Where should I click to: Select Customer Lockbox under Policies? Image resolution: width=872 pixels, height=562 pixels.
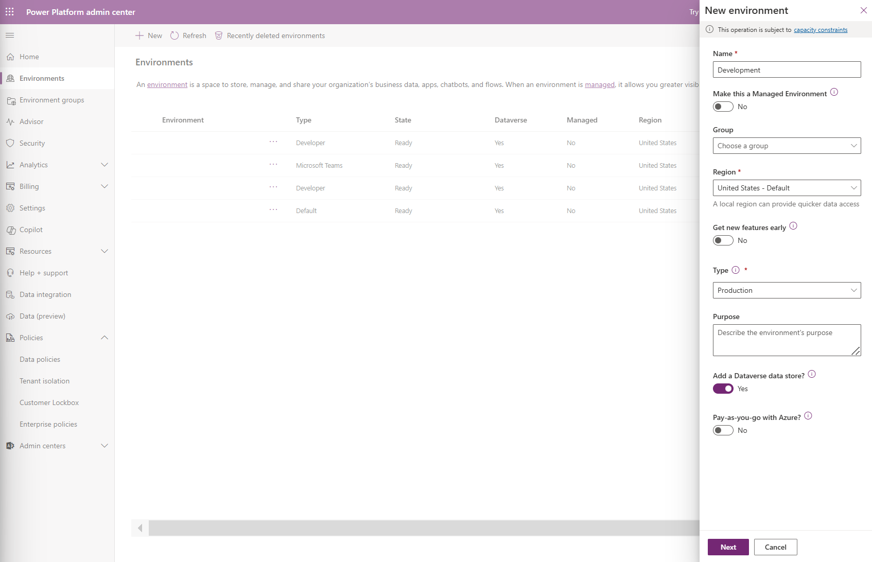click(49, 402)
